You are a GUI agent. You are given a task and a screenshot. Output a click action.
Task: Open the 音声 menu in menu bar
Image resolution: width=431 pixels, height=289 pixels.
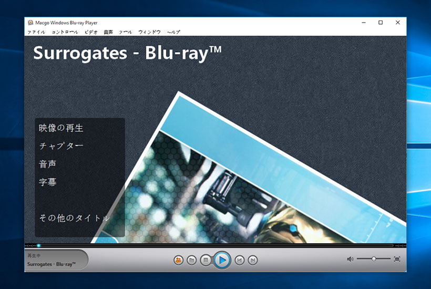108,32
